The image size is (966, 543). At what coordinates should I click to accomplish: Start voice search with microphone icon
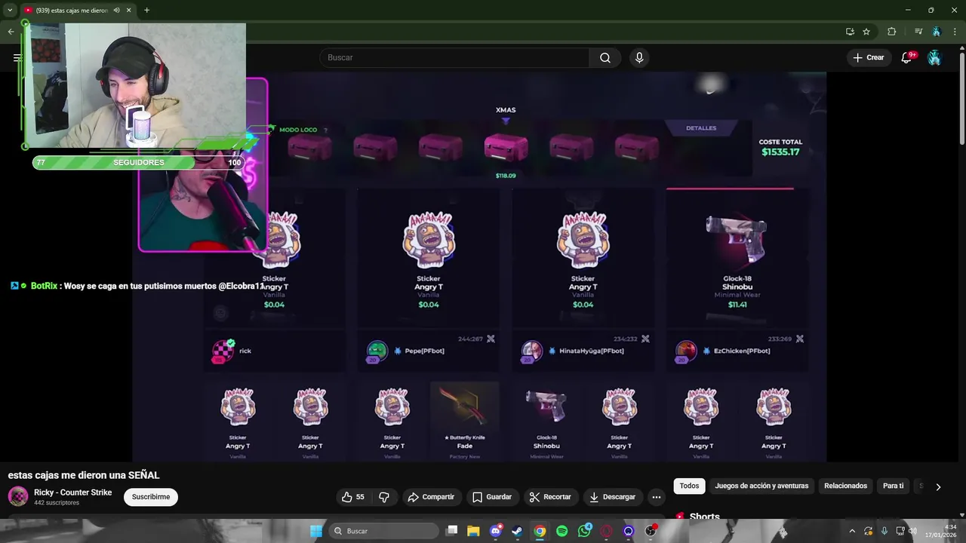coord(639,57)
